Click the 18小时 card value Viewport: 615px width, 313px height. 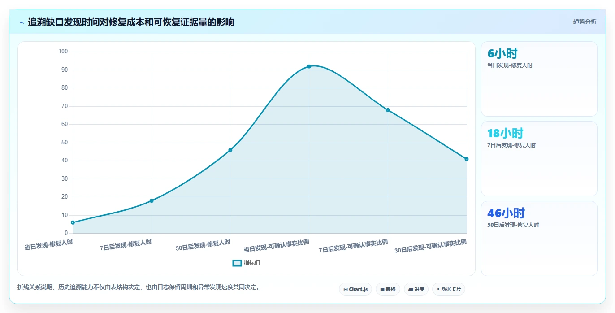click(x=505, y=133)
